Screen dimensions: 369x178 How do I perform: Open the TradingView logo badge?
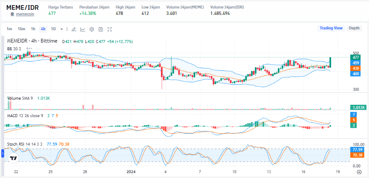[x=14, y=158]
